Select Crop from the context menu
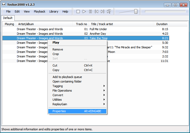 (77, 54)
